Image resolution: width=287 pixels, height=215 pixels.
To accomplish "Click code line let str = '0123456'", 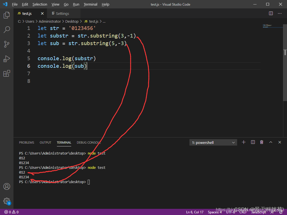I will pos(67,28).
